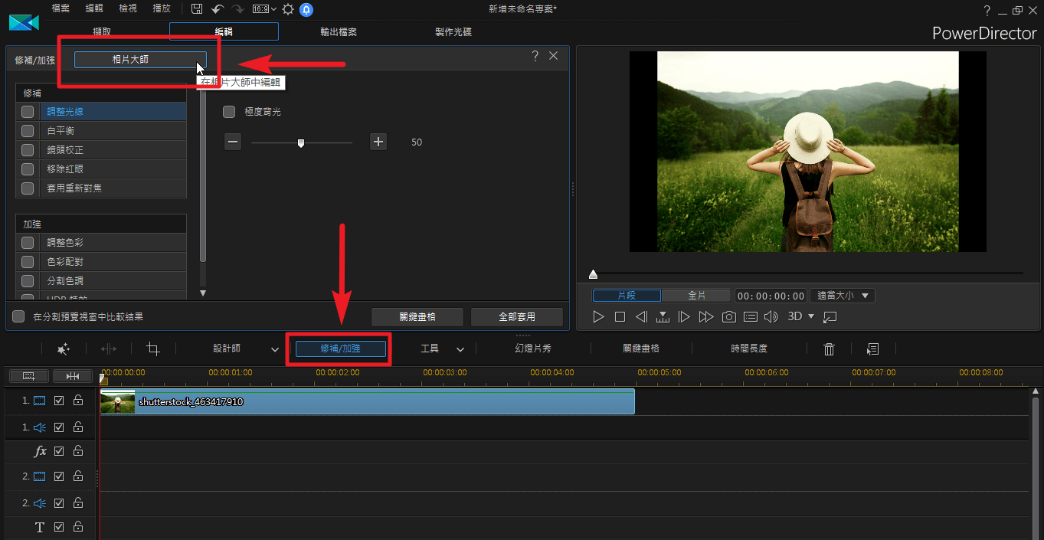
Task: Step to previous frame
Action: point(642,316)
